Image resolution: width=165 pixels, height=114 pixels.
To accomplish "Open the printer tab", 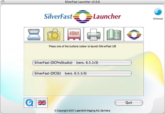I will tap(94, 34).
